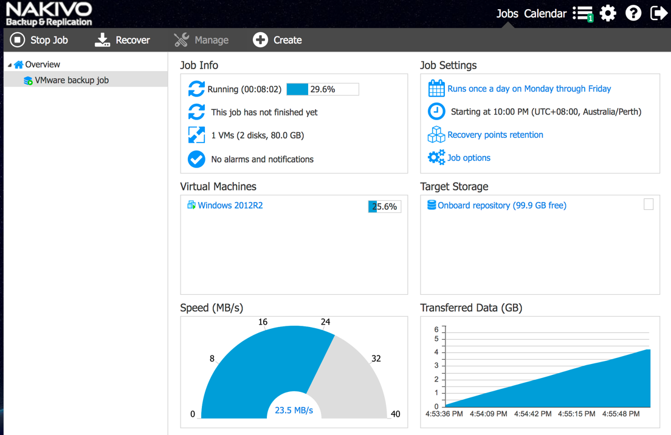The height and width of the screenshot is (435, 671).
Task: Click the Transferred Data (GB) heading
Action: point(471,308)
